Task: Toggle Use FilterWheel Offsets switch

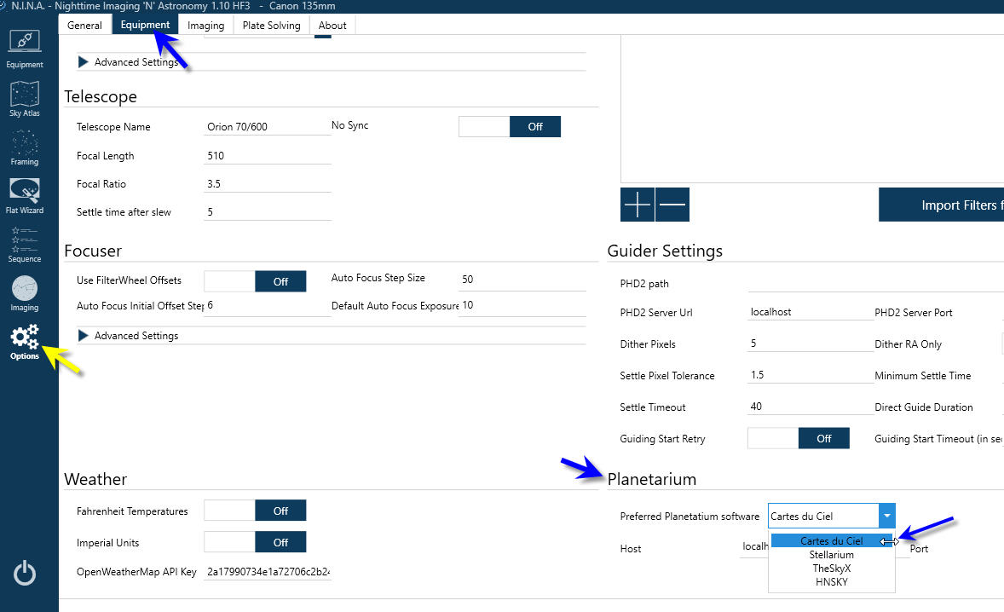Action: click(255, 281)
